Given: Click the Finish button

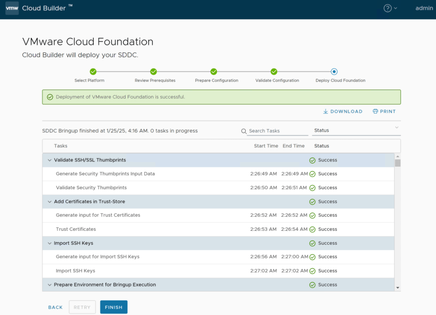Looking at the screenshot, I should click(114, 307).
